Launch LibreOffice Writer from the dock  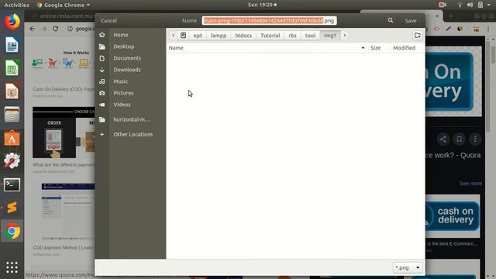click(x=12, y=45)
